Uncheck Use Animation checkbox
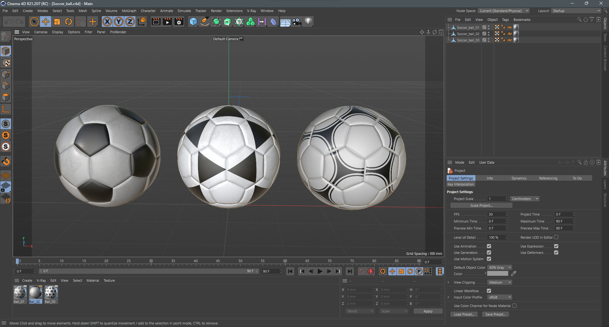 [x=489, y=246]
